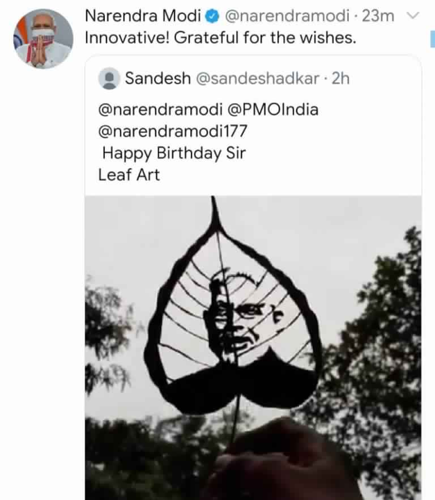Screen dimensions: 435x500
Task: Select the "Leaf Art" caption text
Action: pos(129,175)
